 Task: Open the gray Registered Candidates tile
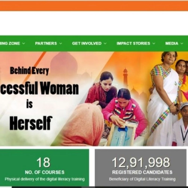pos(141,168)
